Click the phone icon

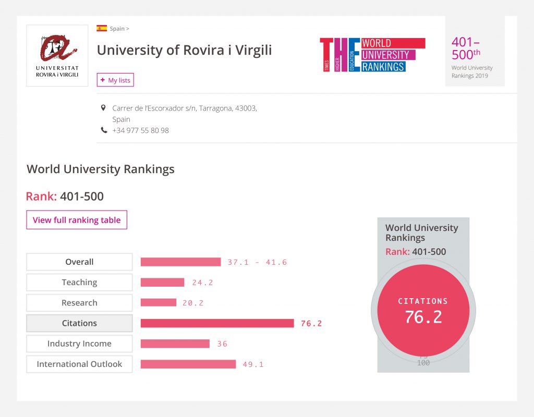point(103,130)
